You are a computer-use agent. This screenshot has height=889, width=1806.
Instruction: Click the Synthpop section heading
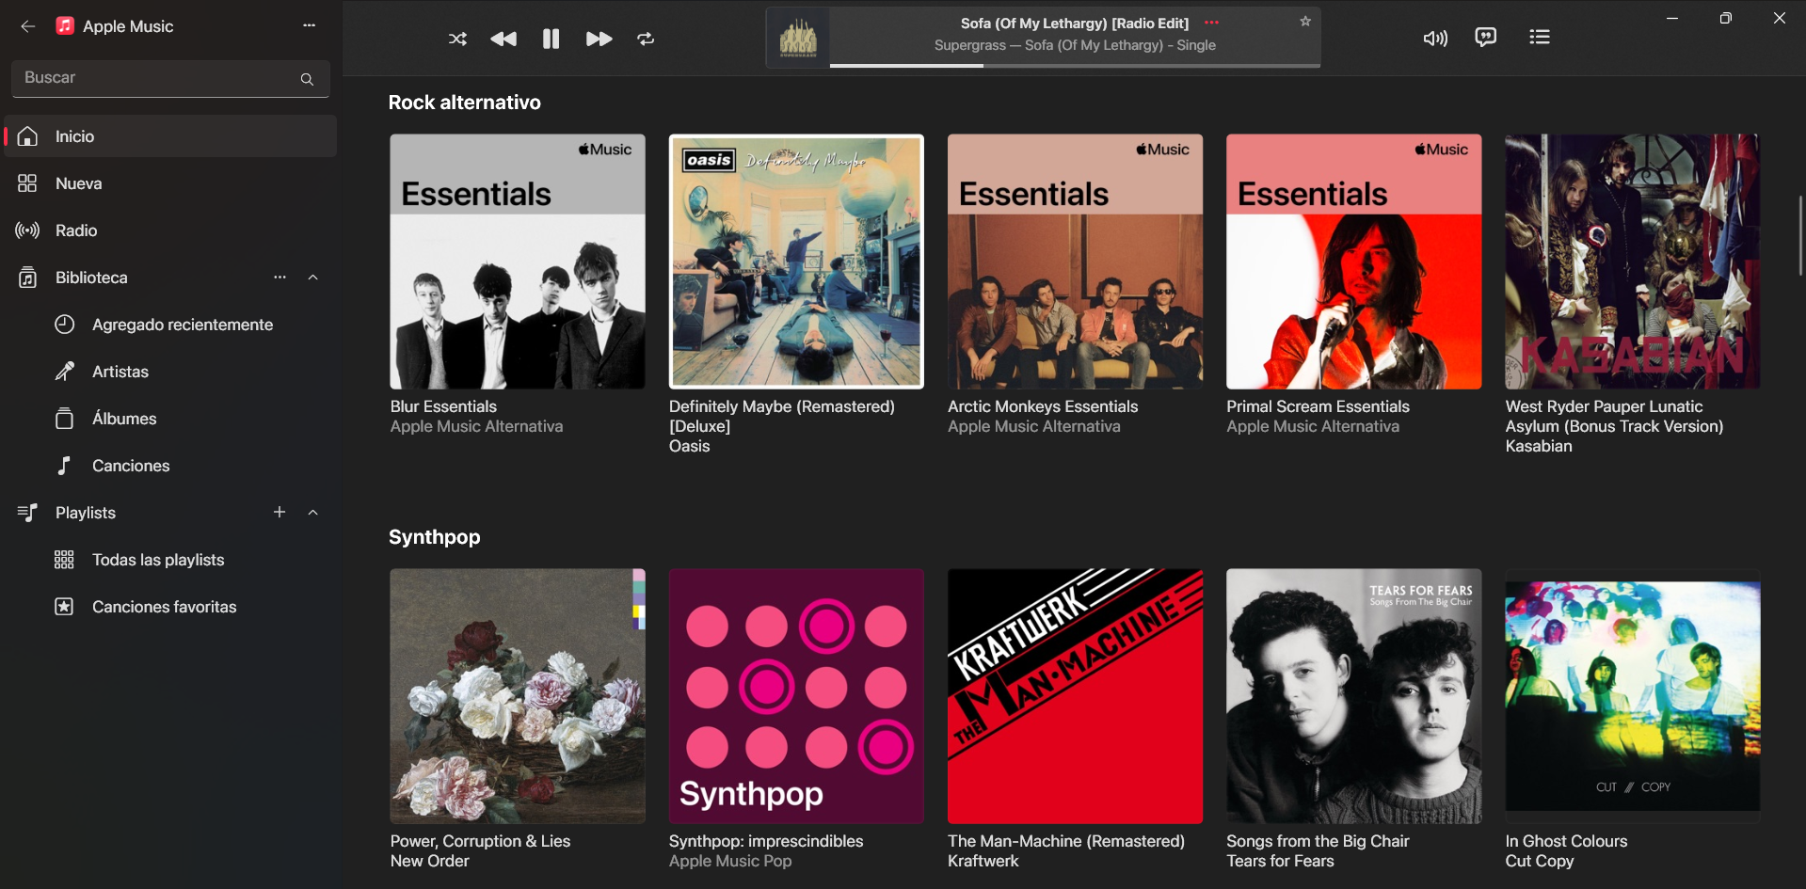(435, 537)
